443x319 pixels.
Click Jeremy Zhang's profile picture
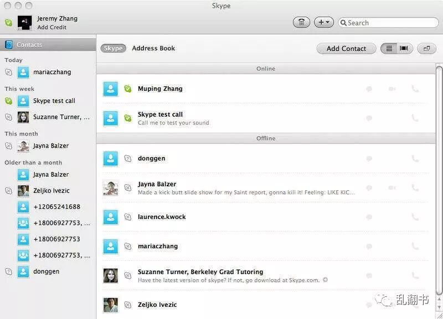coord(24,23)
